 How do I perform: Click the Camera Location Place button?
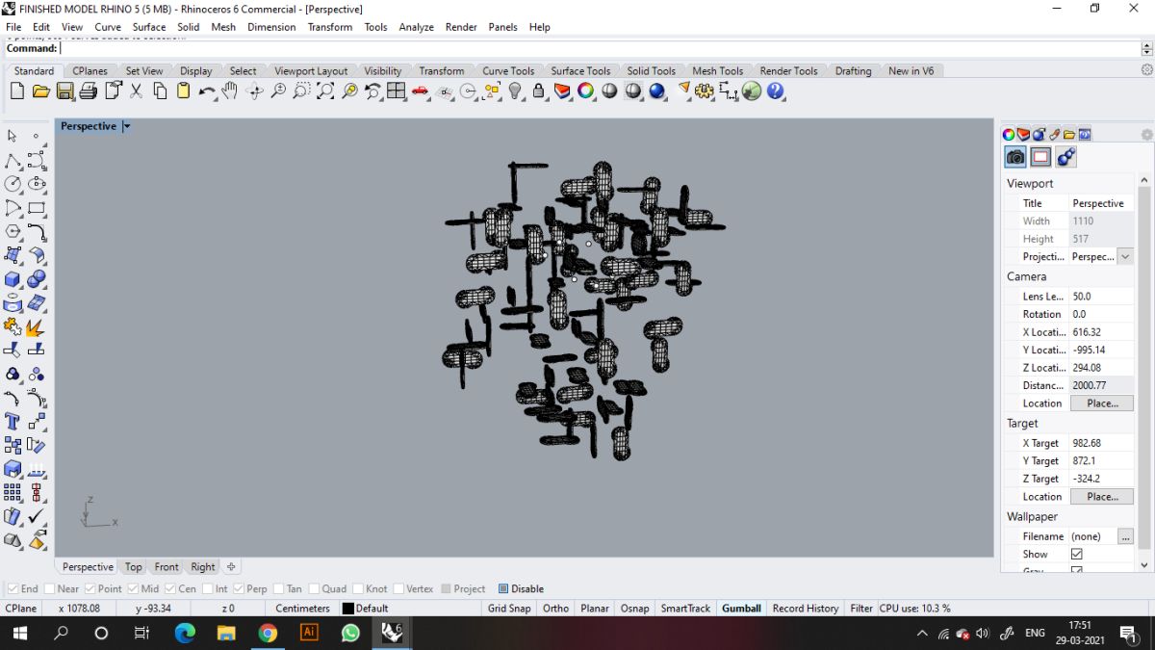click(1102, 403)
